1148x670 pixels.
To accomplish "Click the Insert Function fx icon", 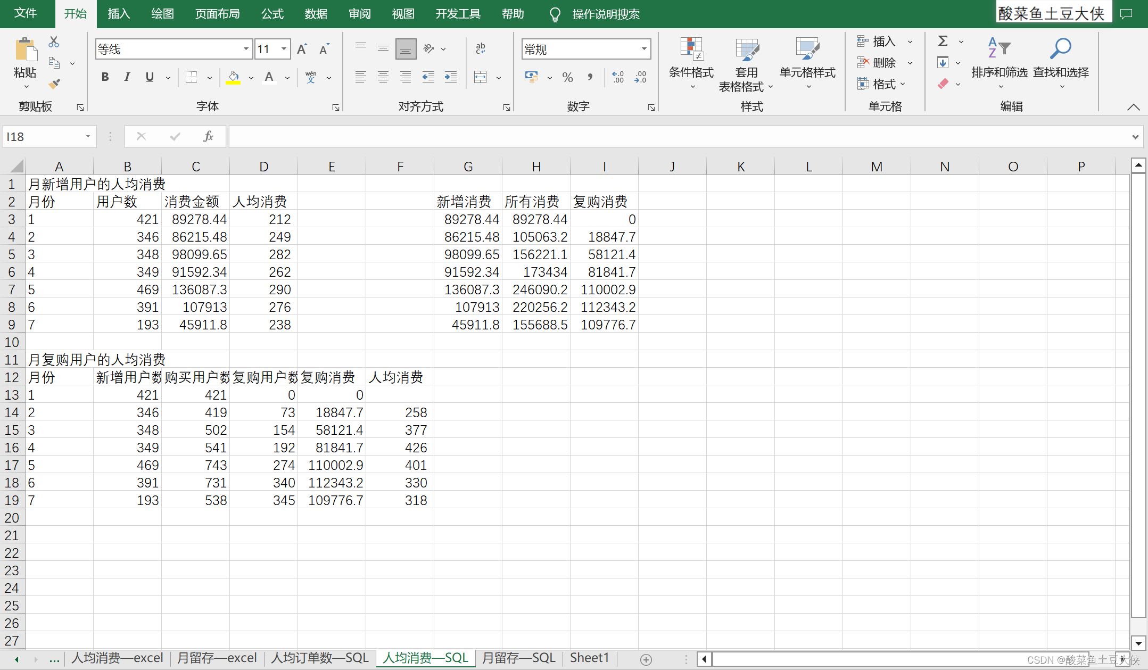I will coord(208,137).
